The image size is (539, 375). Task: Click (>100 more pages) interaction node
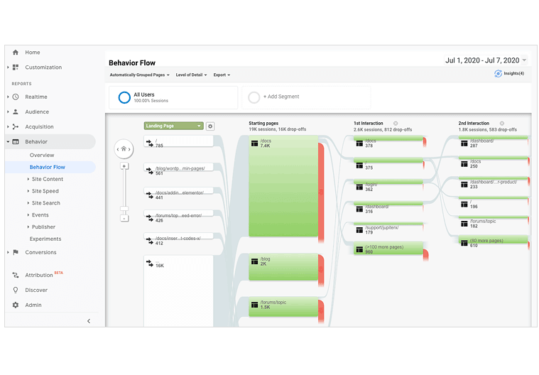point(388,248)
